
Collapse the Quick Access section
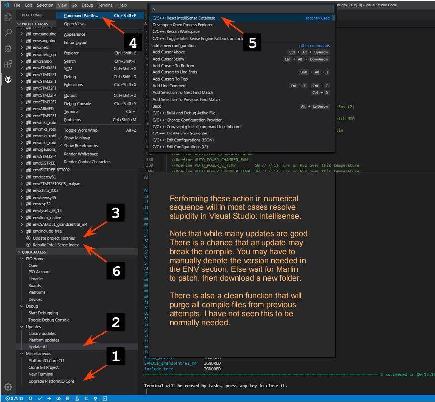point(34,252)
